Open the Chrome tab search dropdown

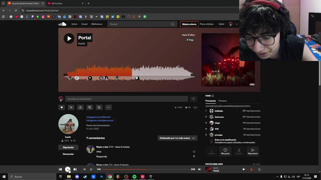click(x=3, y=3)
